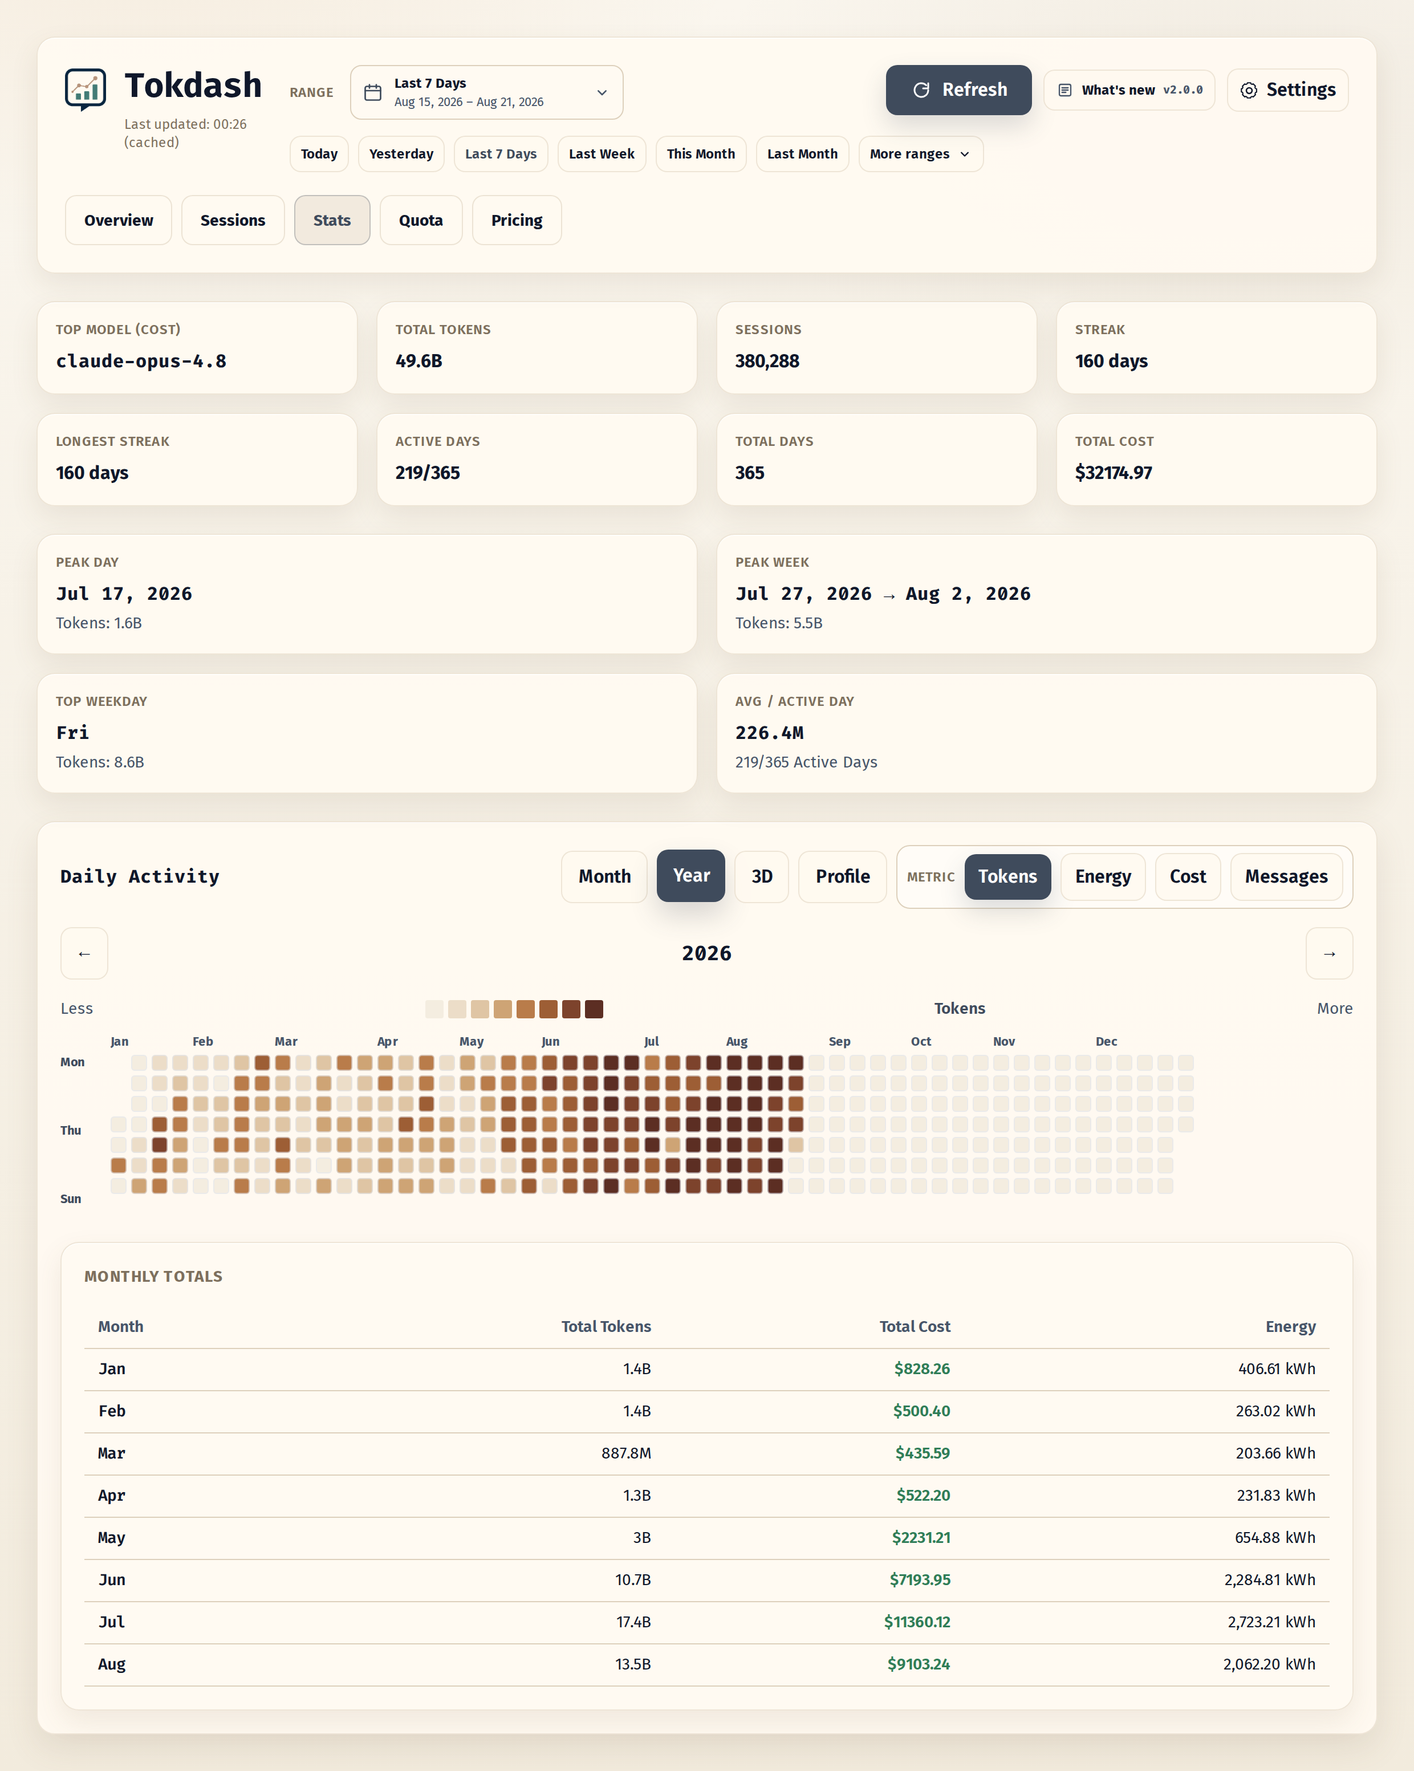Switch to the Profile activity view
The image size is (1414, 1771).
tap(842, 876)
